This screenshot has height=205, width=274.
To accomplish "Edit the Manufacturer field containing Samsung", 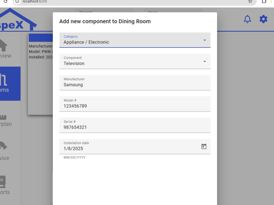I will (135, 83).
